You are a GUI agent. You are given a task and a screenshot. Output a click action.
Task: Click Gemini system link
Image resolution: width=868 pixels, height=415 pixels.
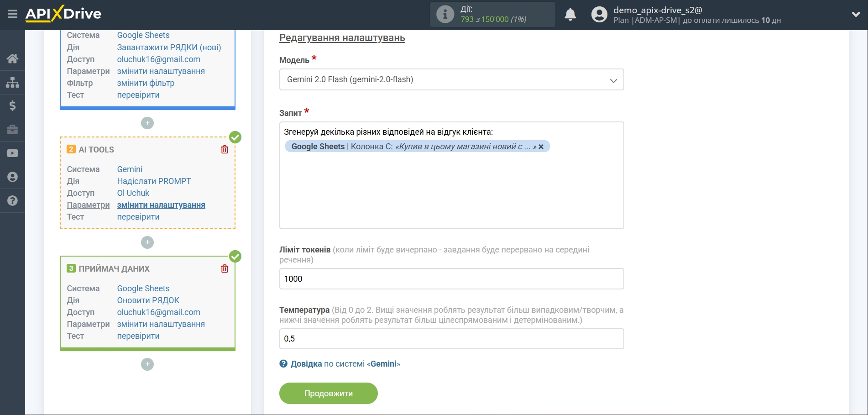click(x=130, y=169)
